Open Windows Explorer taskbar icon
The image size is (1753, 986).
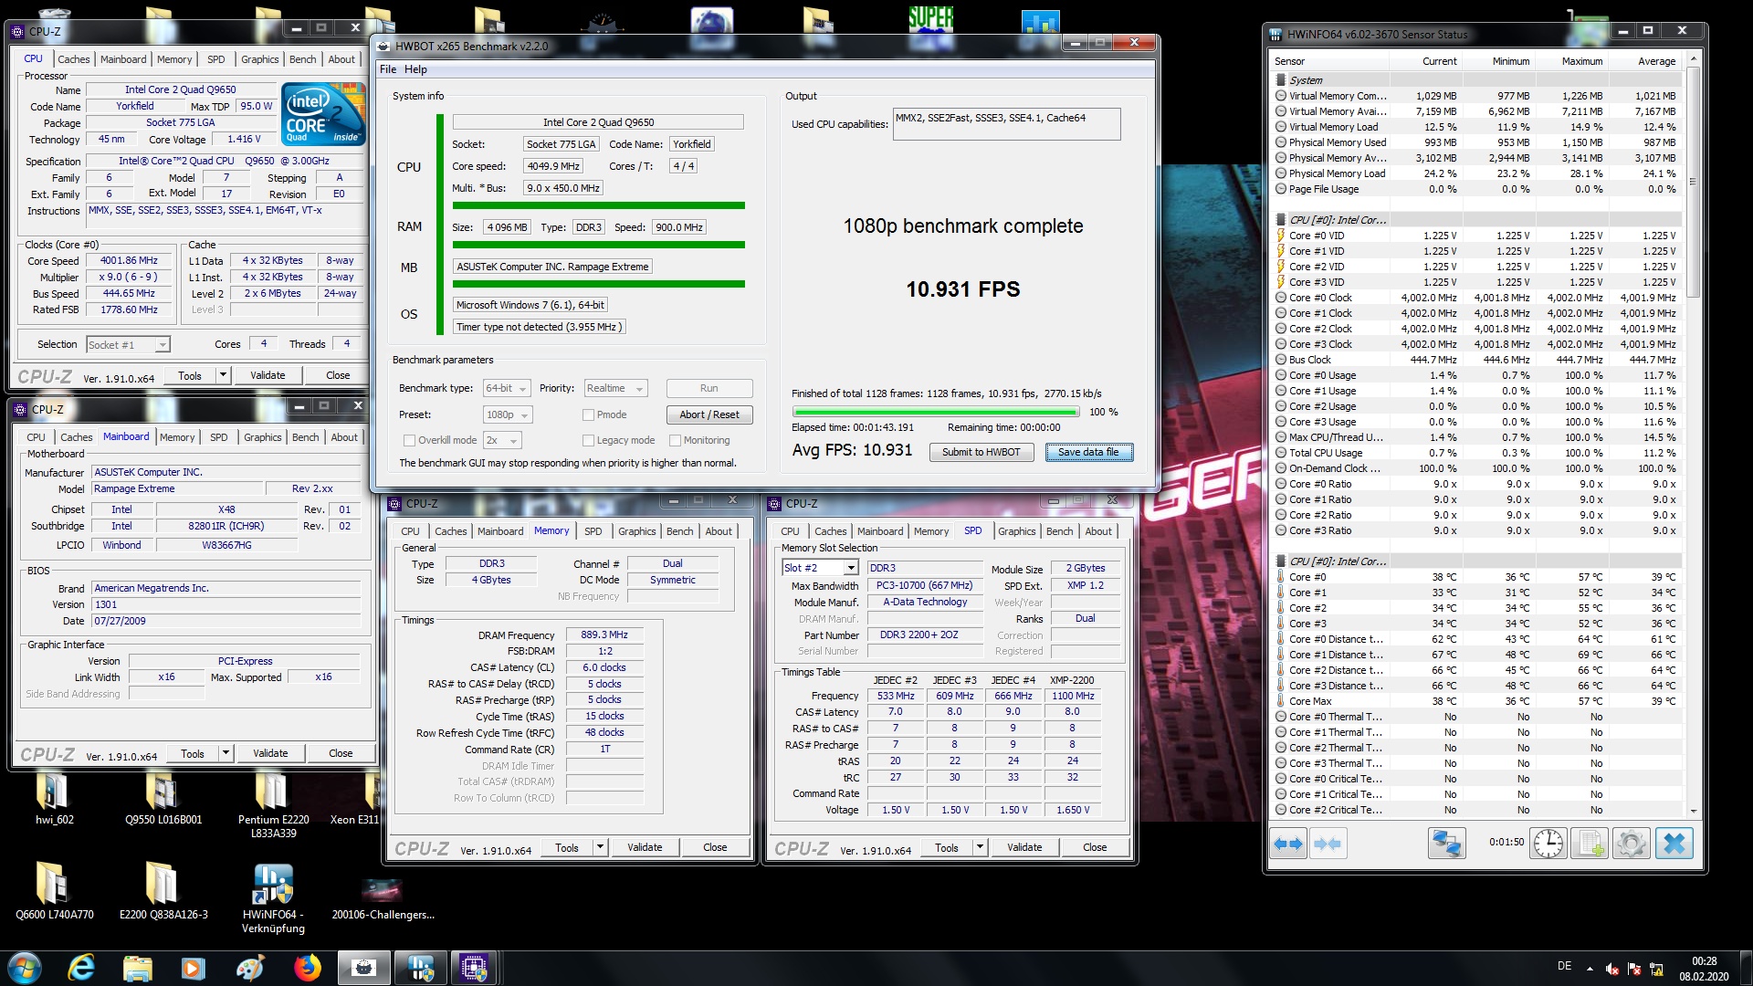[137, 968]
